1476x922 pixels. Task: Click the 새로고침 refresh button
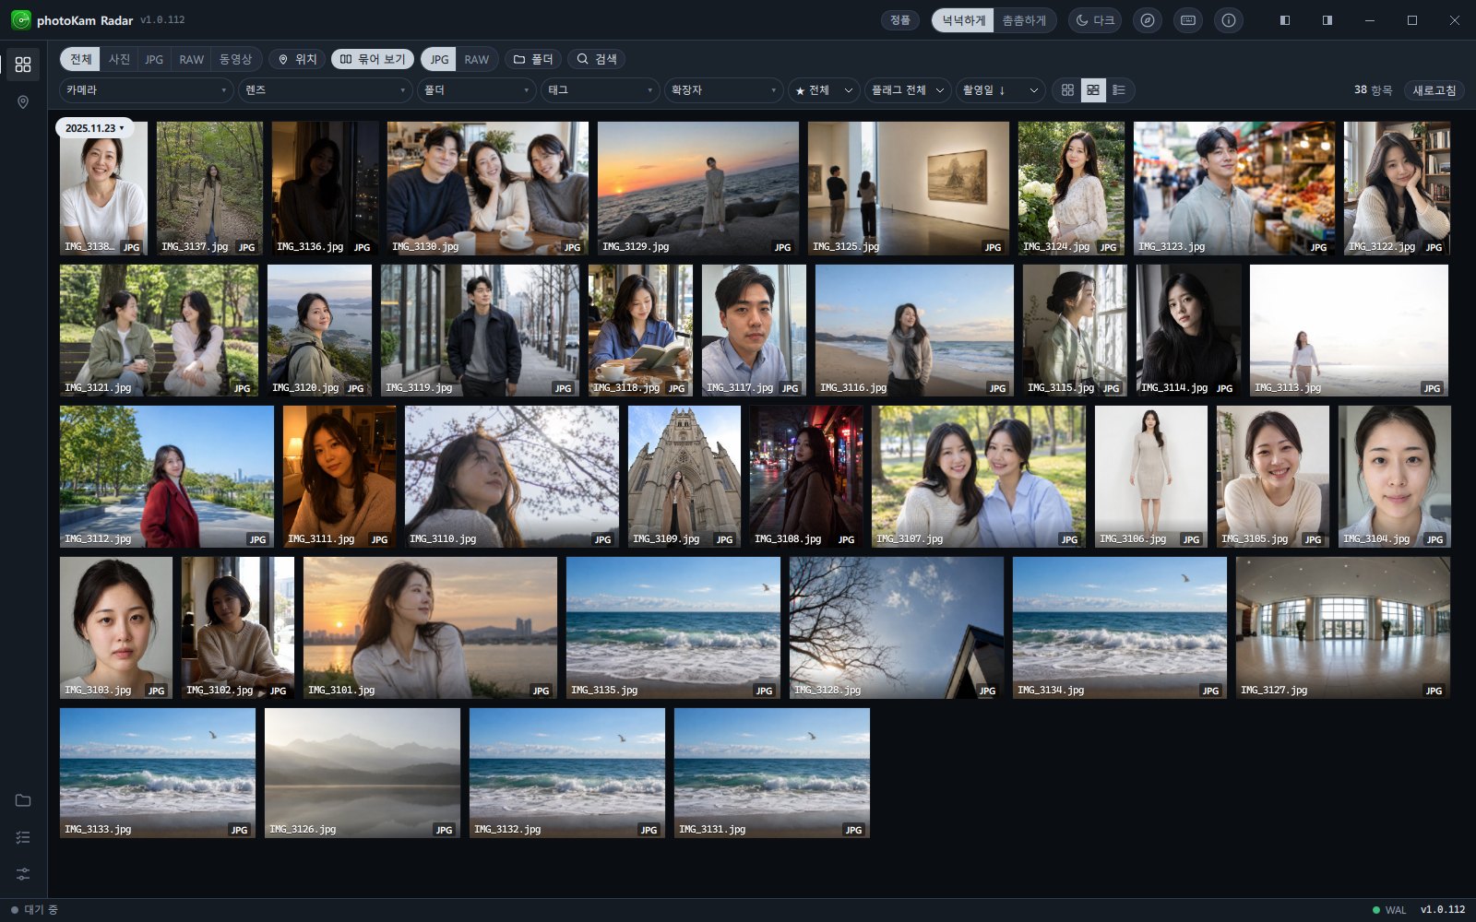coord(1434,89)
